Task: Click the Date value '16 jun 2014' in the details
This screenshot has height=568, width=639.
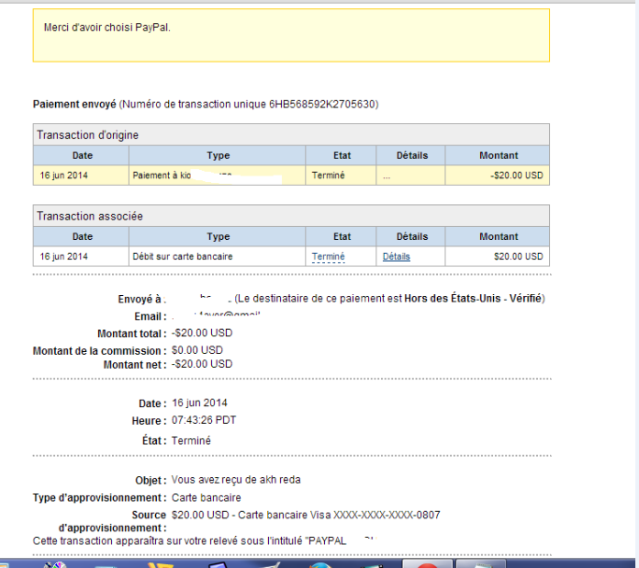Action: [200, 403]
